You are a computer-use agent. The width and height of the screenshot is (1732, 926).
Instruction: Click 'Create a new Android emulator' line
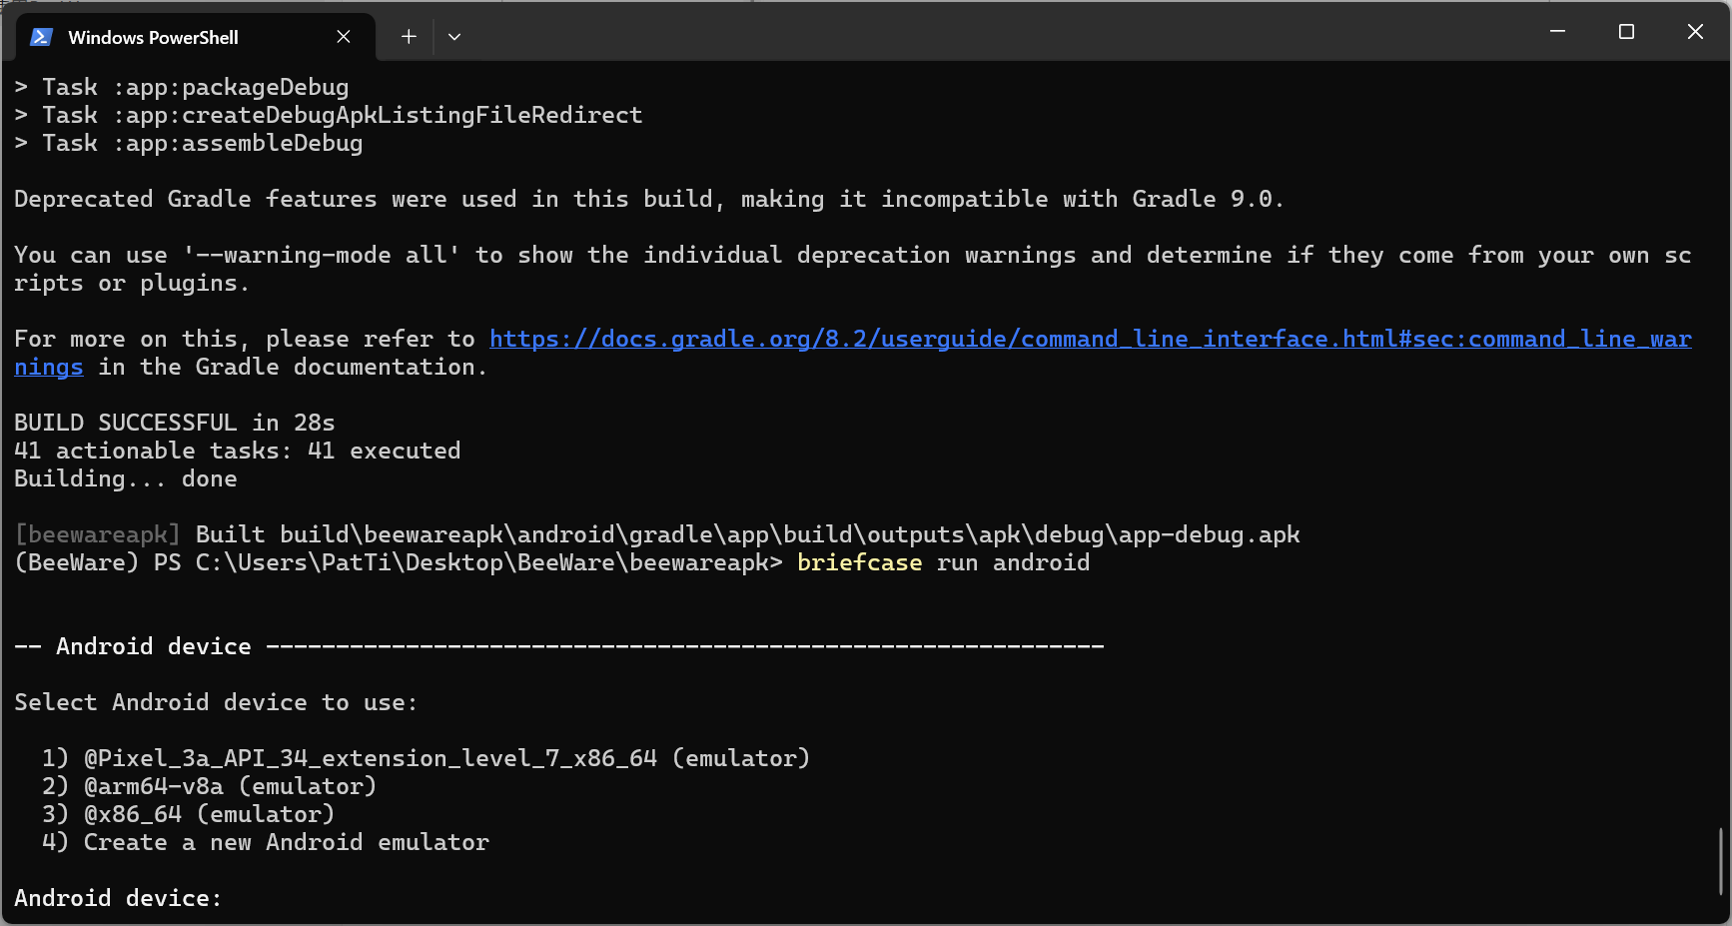(x=265, y=842)
